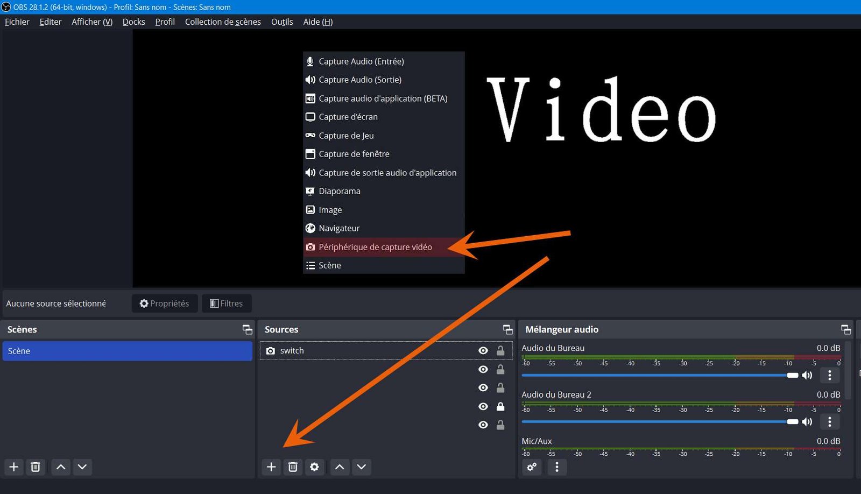This screenshot has width=861, height=494.
Task: Adjust Audio du Bureau volume slider
Action: [660, 375]
